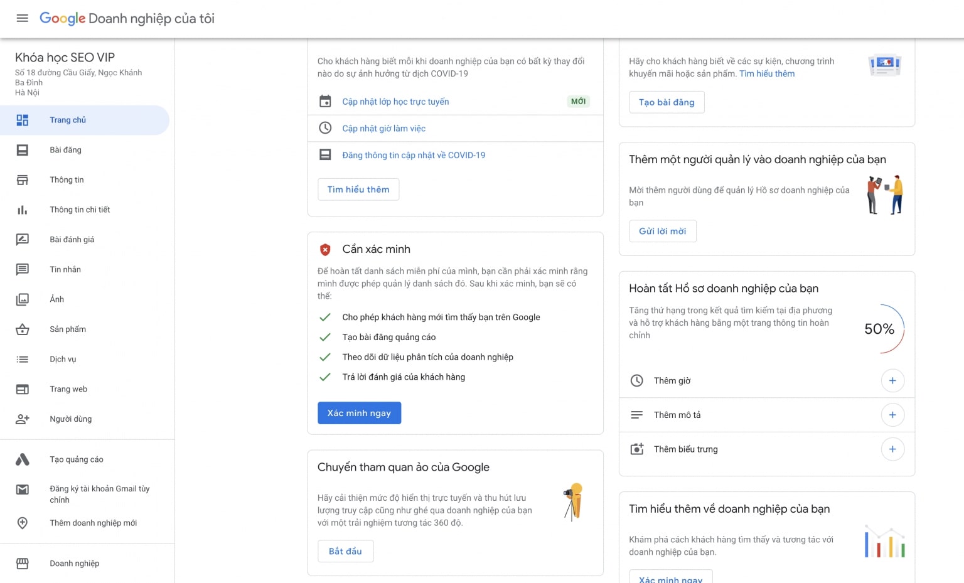Click the Người dùng add-user icon
This screenshot has height=583, width=964.
23,419
